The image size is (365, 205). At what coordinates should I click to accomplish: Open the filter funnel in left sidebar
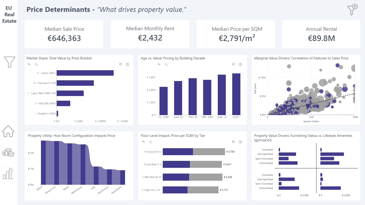pos(9,62)
